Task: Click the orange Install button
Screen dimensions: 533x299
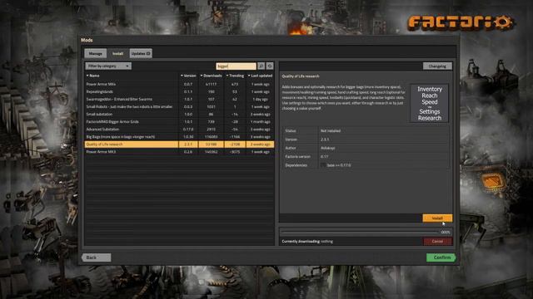Action: point(437,218)
